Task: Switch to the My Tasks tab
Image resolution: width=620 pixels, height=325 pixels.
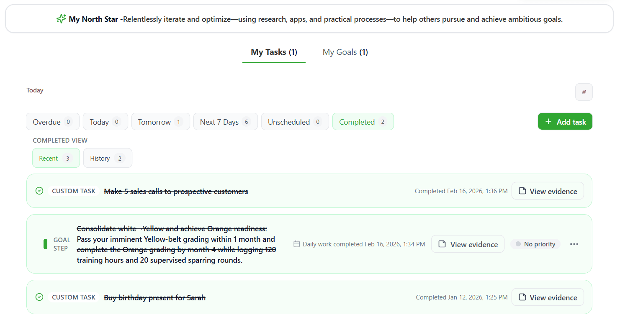Action: pyautogui.click(x=274, y=52)
